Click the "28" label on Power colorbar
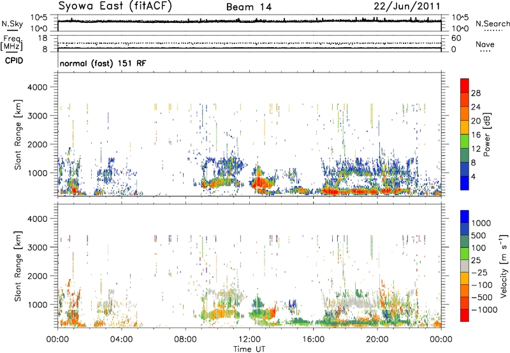The height and width of the screenshot is (353, 510). pyautogui.click(x=476, y=93)
